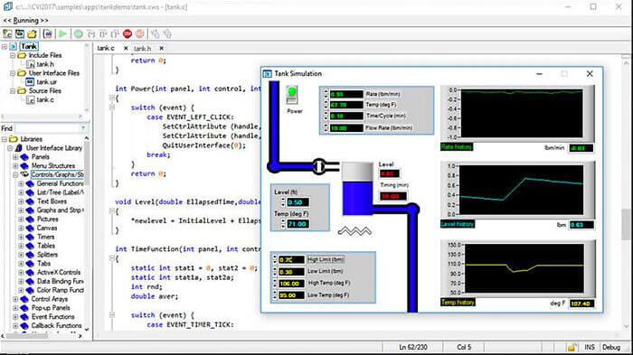This screenshot has width=633, height=355.
Task: Click the Tank Simulation window title icon
Action: click(x=268, y=73)
